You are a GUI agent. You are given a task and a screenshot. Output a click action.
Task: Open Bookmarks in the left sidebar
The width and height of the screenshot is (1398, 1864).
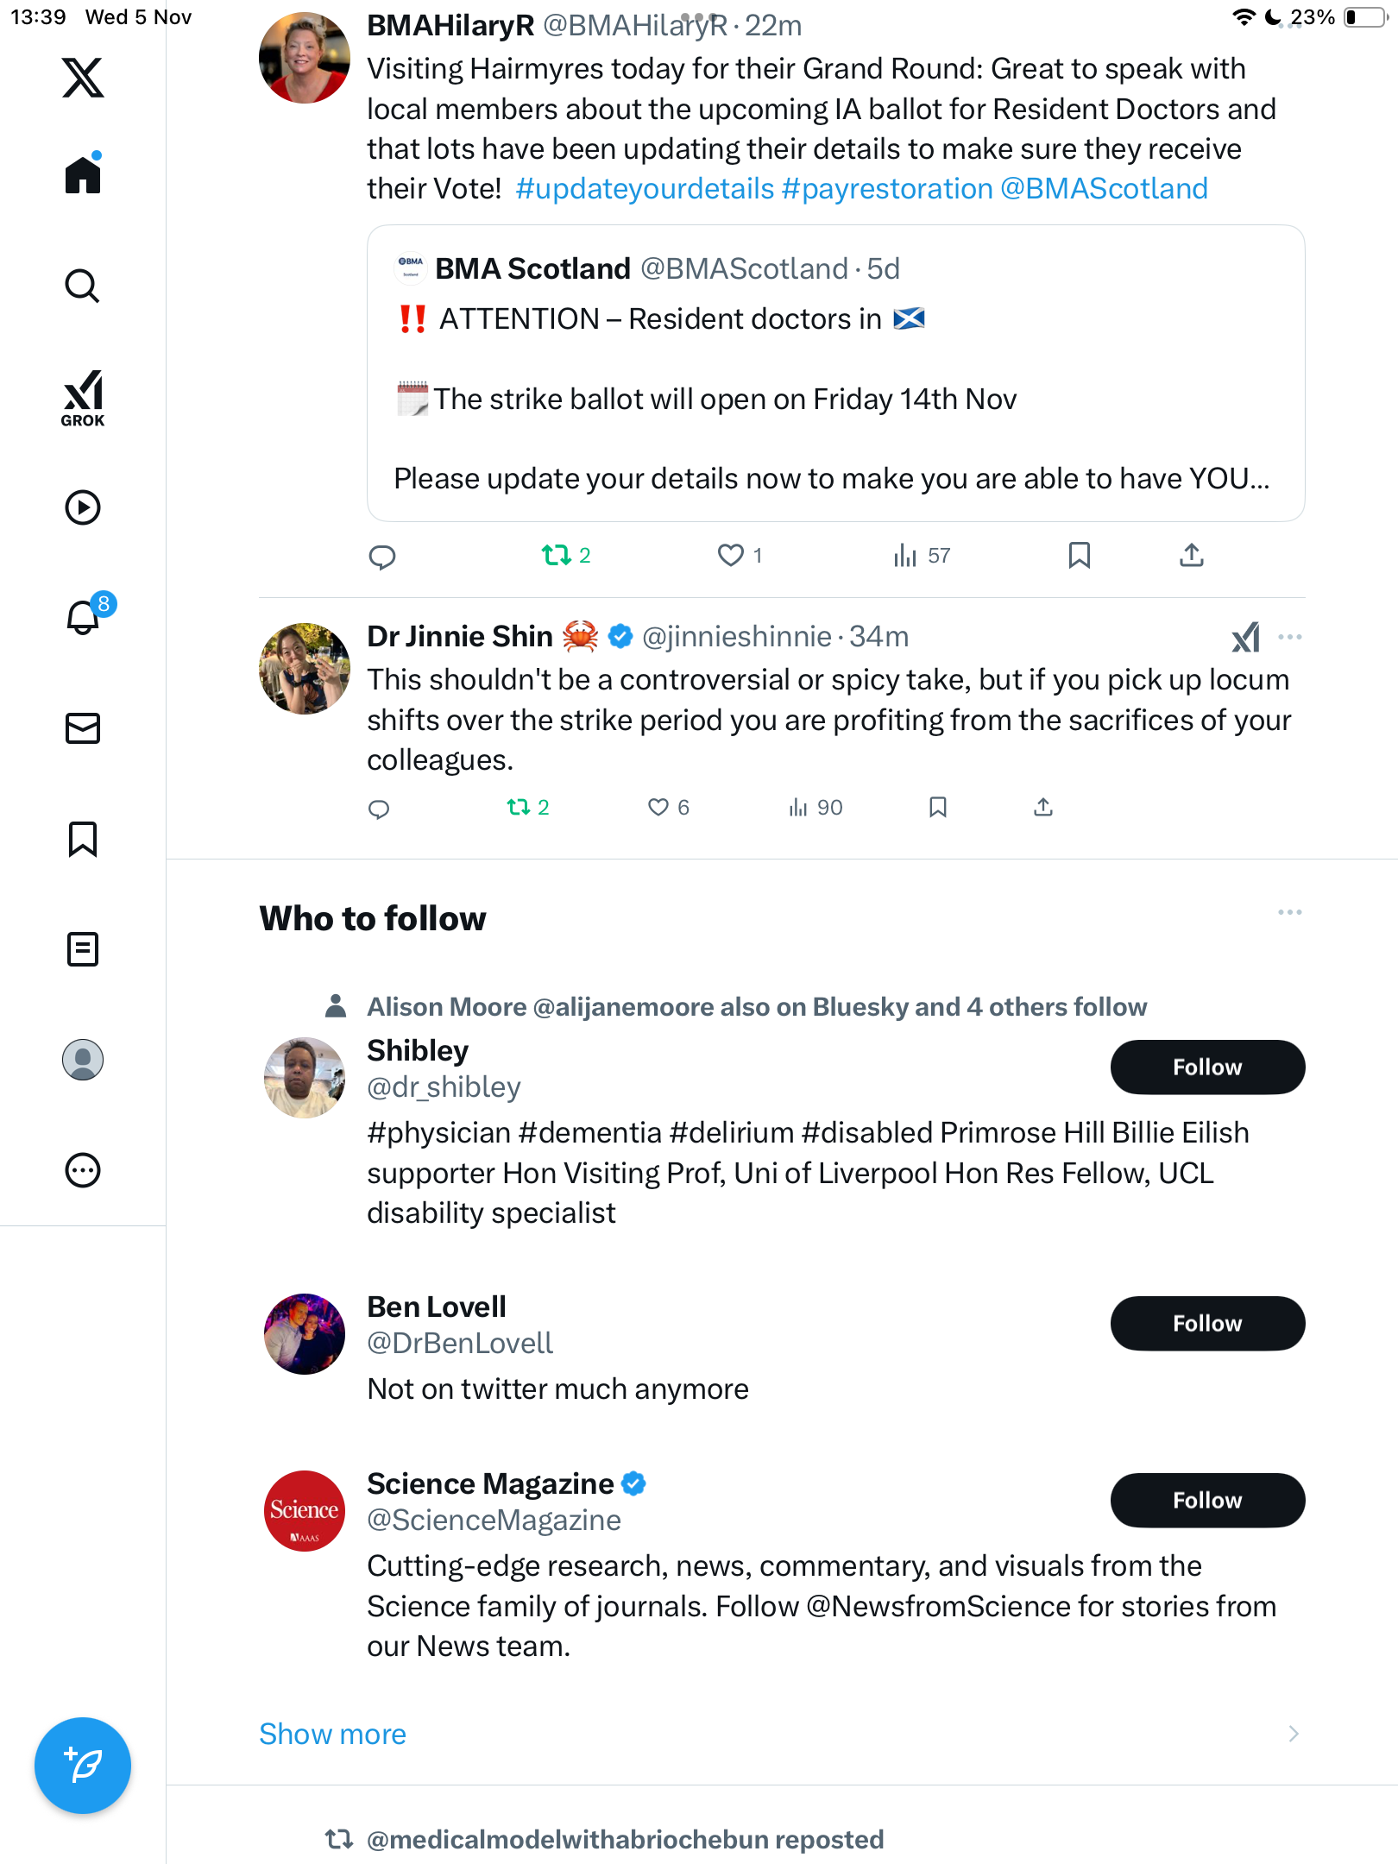83,839
